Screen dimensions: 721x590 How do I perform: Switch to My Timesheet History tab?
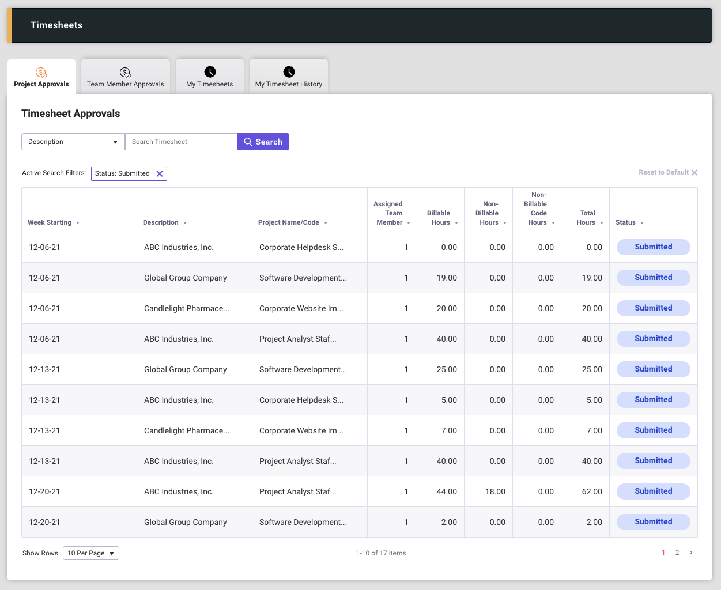[289, 84]
